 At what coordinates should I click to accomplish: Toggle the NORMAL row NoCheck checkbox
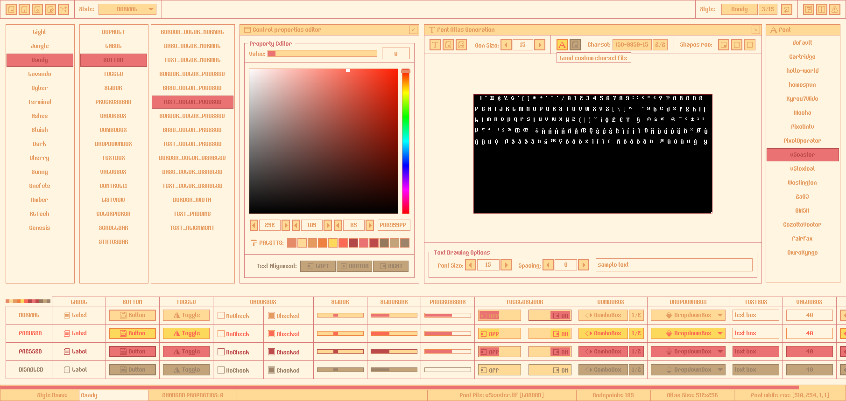coord(221,316)
